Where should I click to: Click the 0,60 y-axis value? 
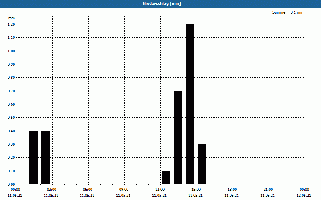pyautogui.click(x=11, y=104)
